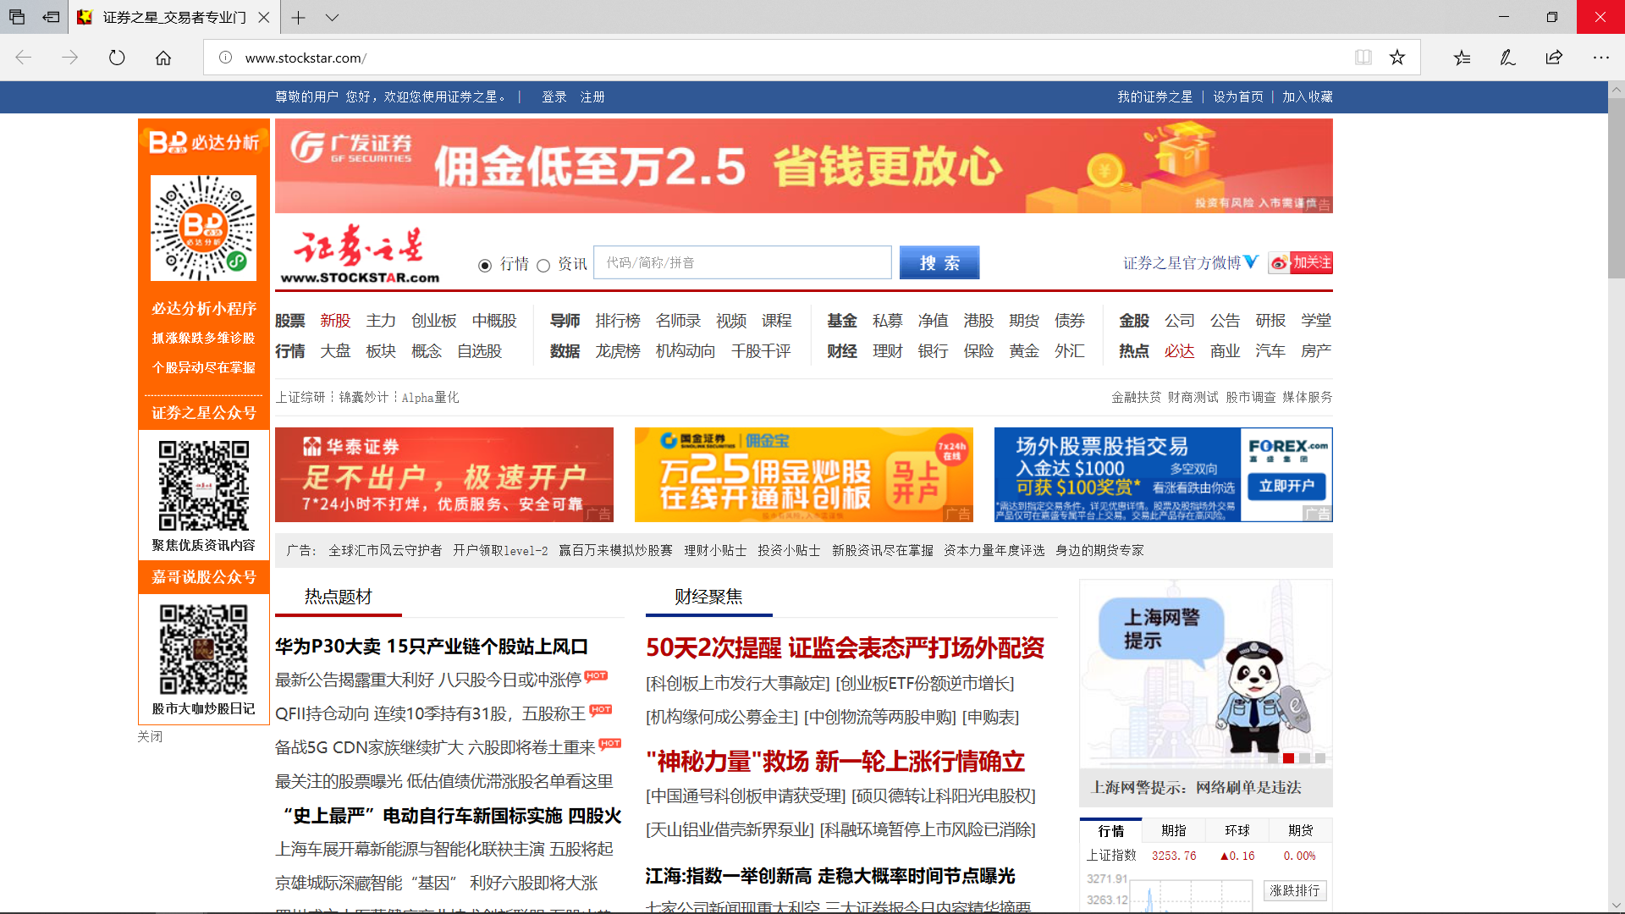Show site information icon in address bar

coord(226,58)
